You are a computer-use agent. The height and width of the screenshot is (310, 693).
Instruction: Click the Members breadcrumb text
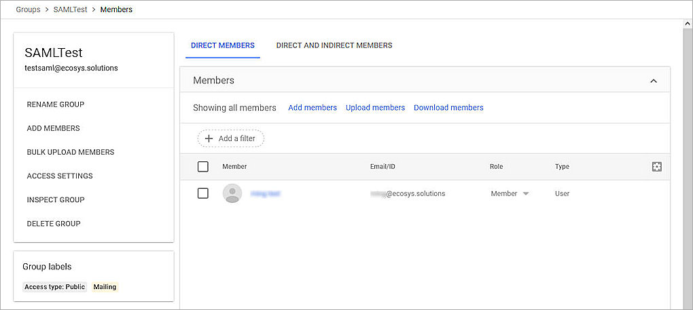click(116, 9)
